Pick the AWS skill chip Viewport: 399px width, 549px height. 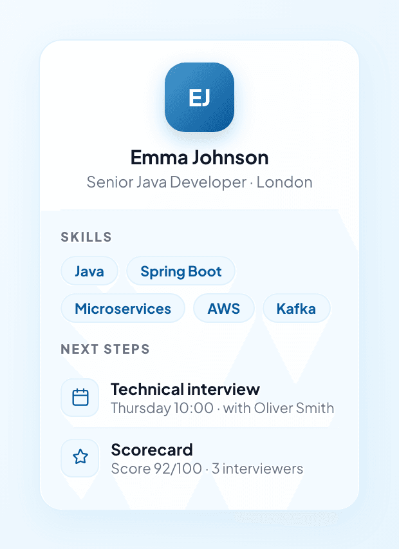tap(224, 309)
